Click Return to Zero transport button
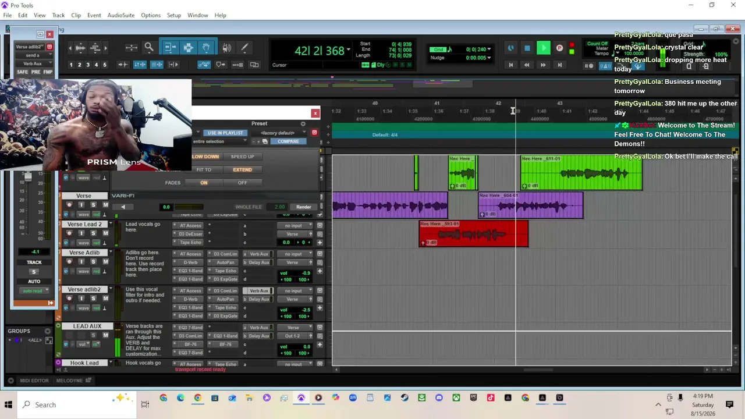This screenshot has width=745, height=419. point(510,65)
